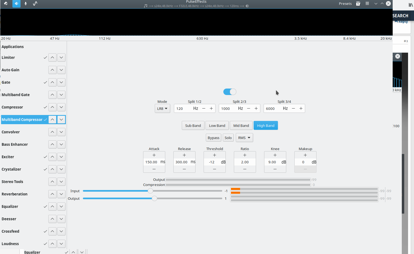Decrease the Ratio value
414x254 pixels.
click(245, 169)
